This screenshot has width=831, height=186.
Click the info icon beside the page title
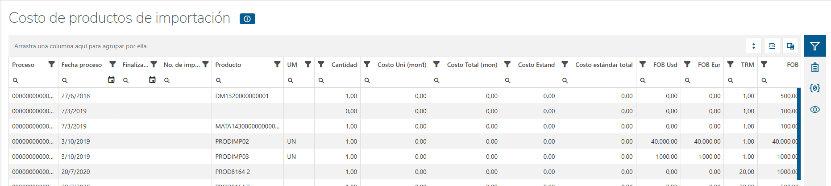point(247,19)
